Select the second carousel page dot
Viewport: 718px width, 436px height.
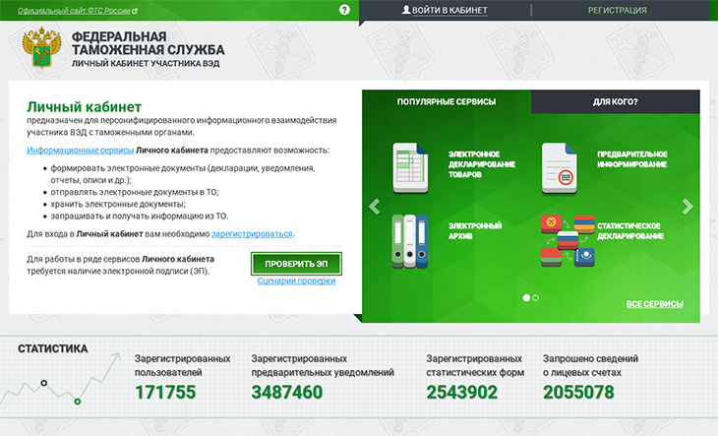click(x=535, y=297)
